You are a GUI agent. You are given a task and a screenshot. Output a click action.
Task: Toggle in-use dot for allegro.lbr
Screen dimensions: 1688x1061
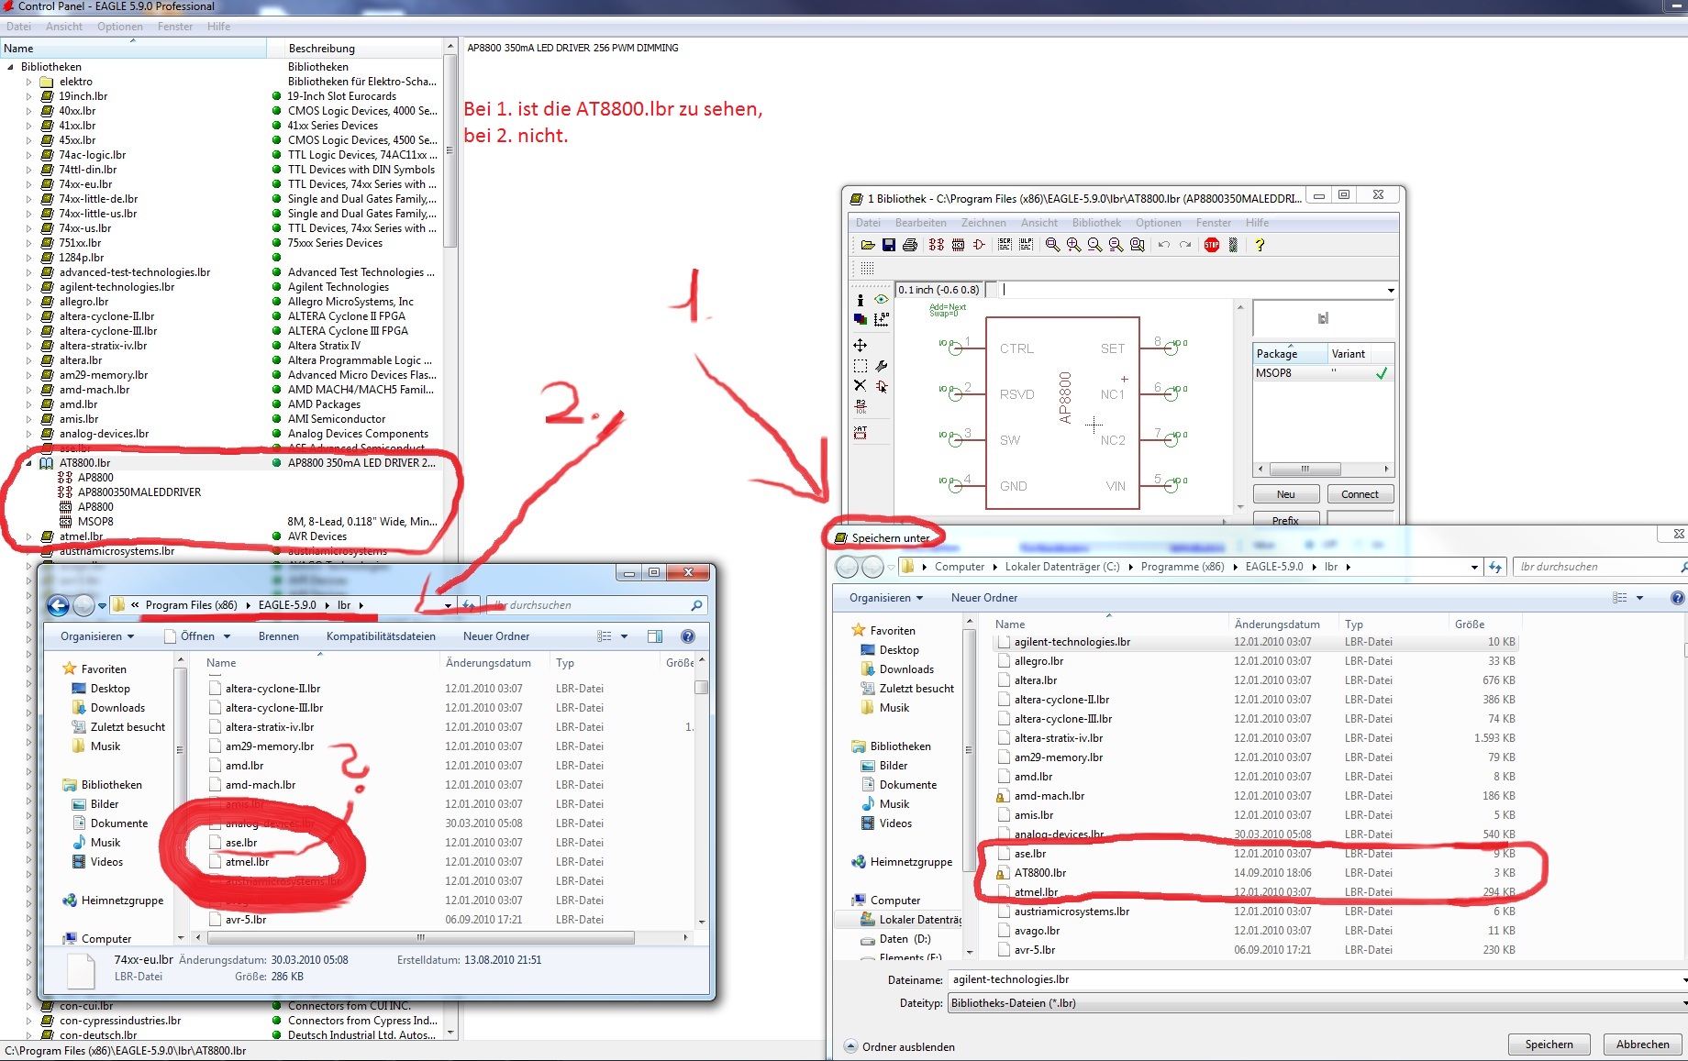click(x=276, y=302)
